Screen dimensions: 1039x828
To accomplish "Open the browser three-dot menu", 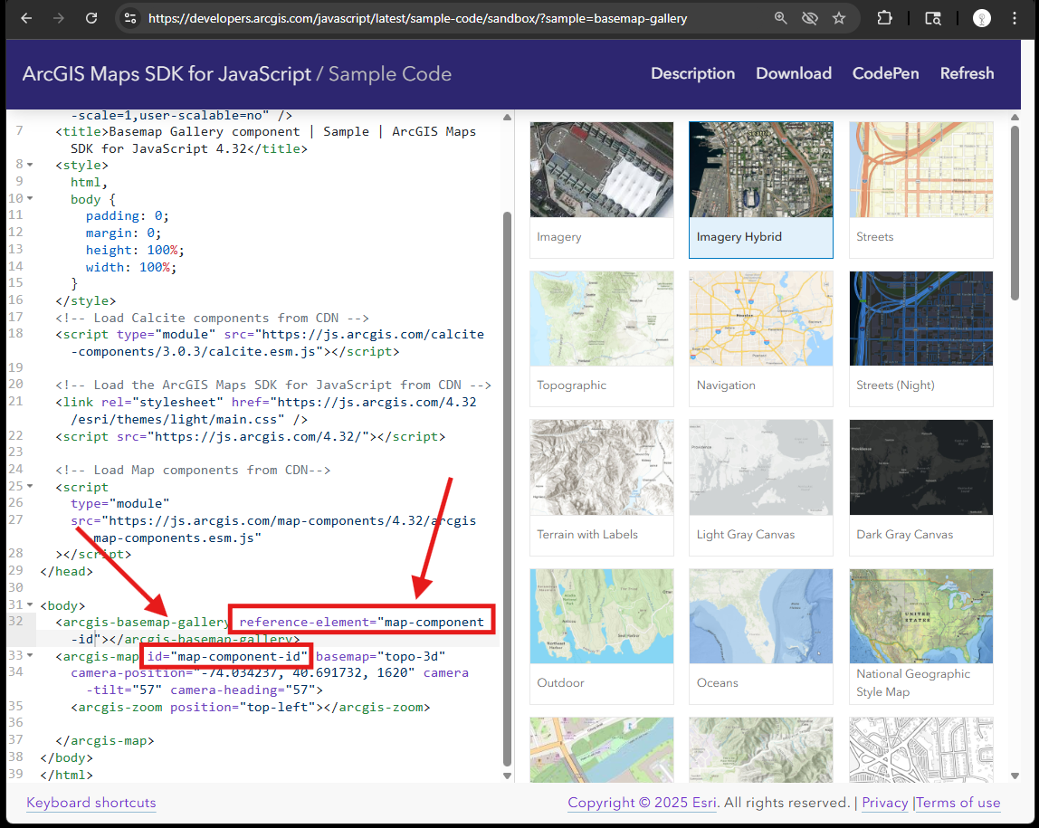I will click(1015, 18).
